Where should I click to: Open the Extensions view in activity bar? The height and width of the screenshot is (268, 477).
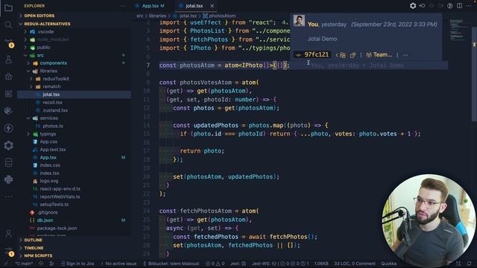click(8, 94)
